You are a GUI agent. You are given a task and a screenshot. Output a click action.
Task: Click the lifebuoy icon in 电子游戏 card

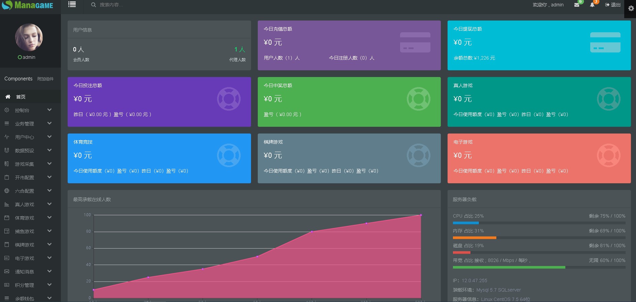pyautogui.click(x=608, y=155)
